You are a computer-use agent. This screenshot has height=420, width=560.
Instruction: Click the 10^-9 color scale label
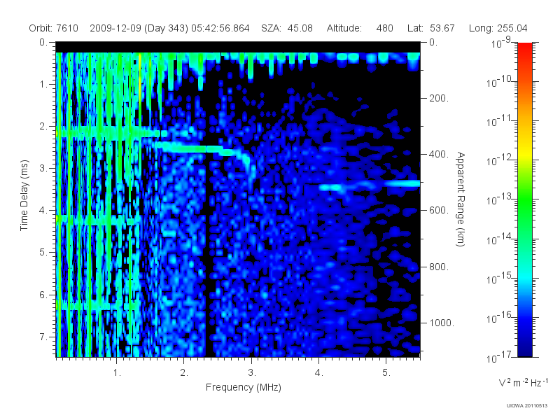point(501,43)
